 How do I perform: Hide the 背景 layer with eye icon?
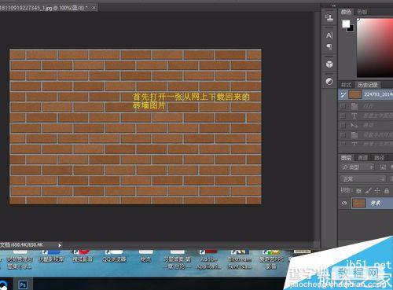pyautogui.click(x=344, y=203)
